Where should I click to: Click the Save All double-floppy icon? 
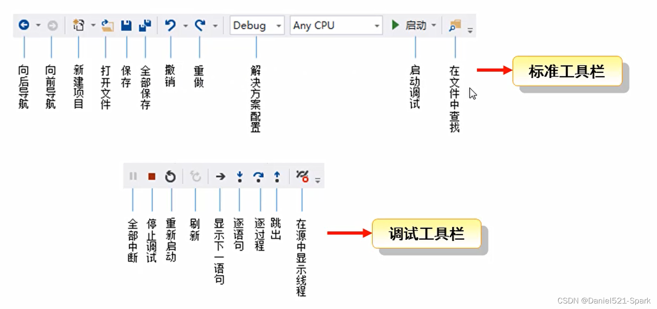tap(145, 25)
